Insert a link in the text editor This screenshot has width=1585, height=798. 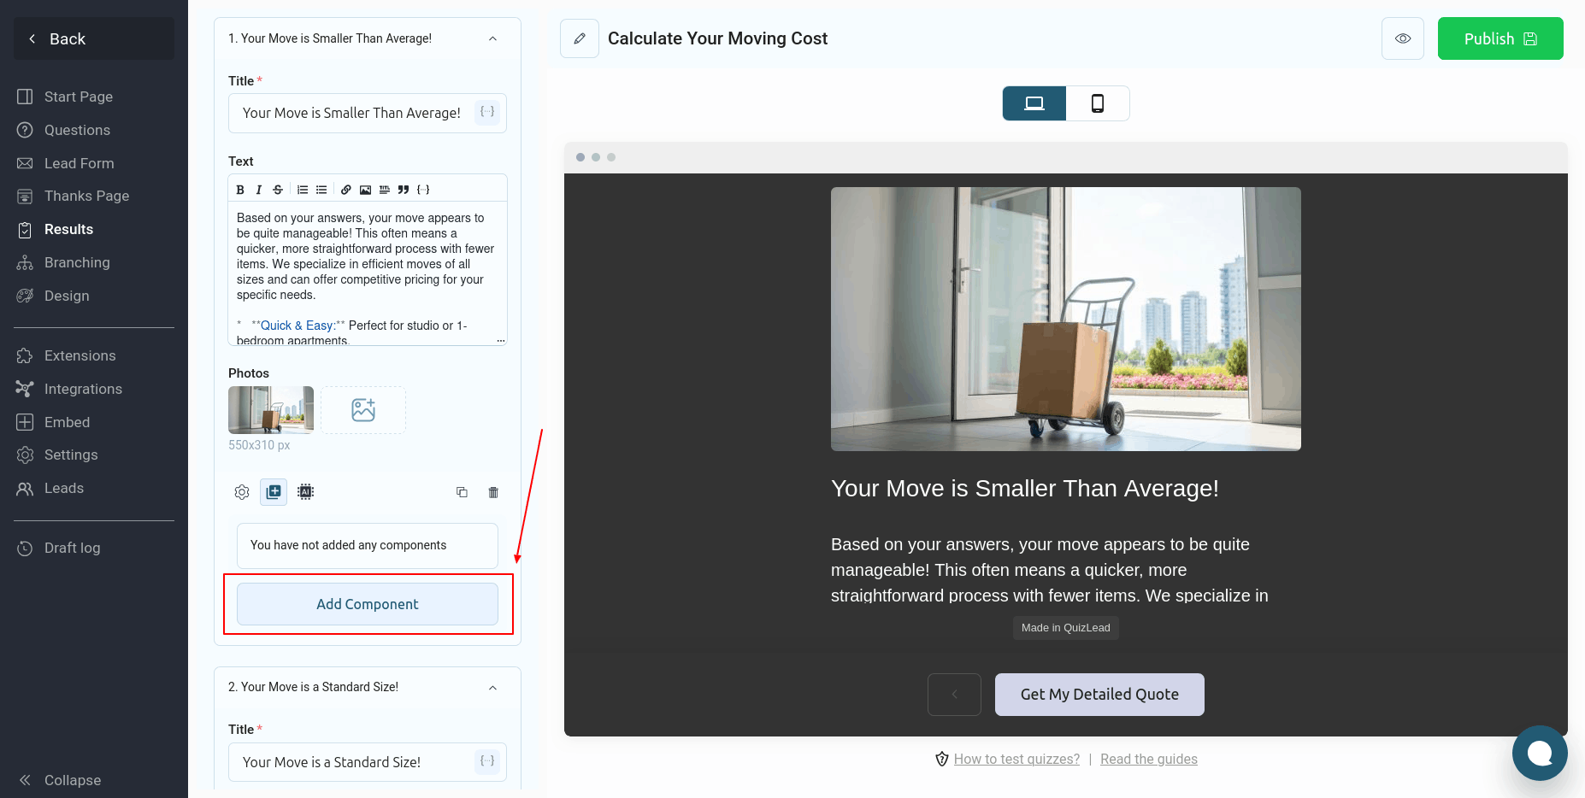tap(345, 190)
